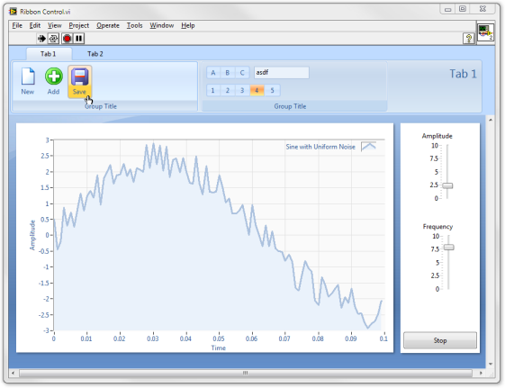Click the horizontal scrollbar thumb
This screenshot has height=388, width=505.
pos(246,374)
